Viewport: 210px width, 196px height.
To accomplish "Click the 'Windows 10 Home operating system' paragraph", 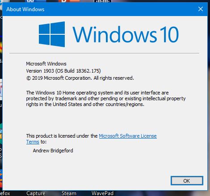I will (x=106, y=98).
